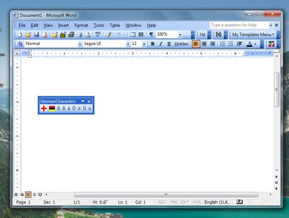The width and height of the screenshot is (289, 218).
Task: Click the REC macro record indicator
Action: click(162, 202)
